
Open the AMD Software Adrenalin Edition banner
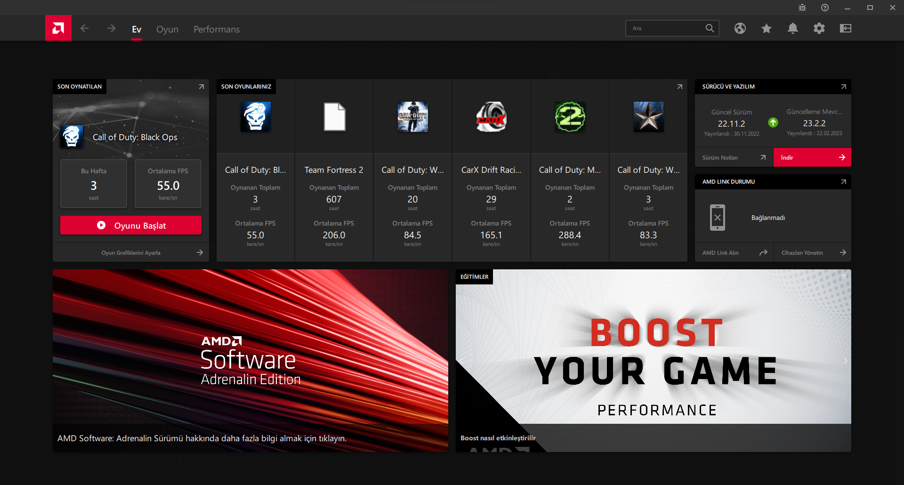pos(250,361)
